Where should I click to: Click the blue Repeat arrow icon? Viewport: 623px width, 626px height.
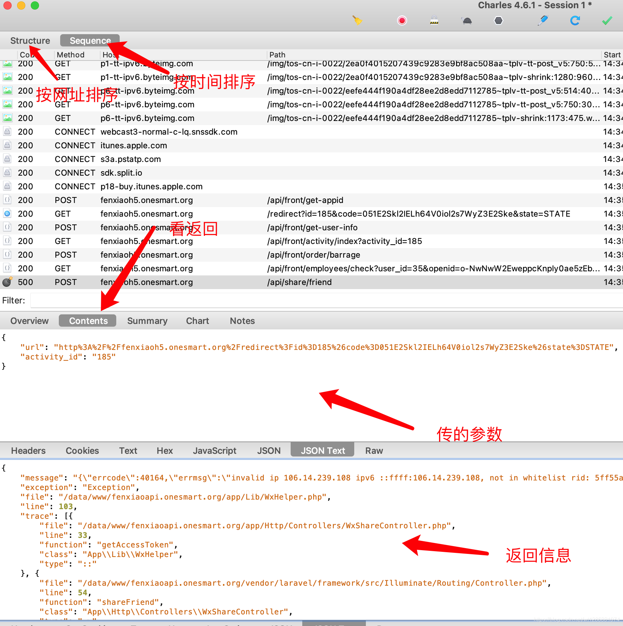(x=575, y=21)
